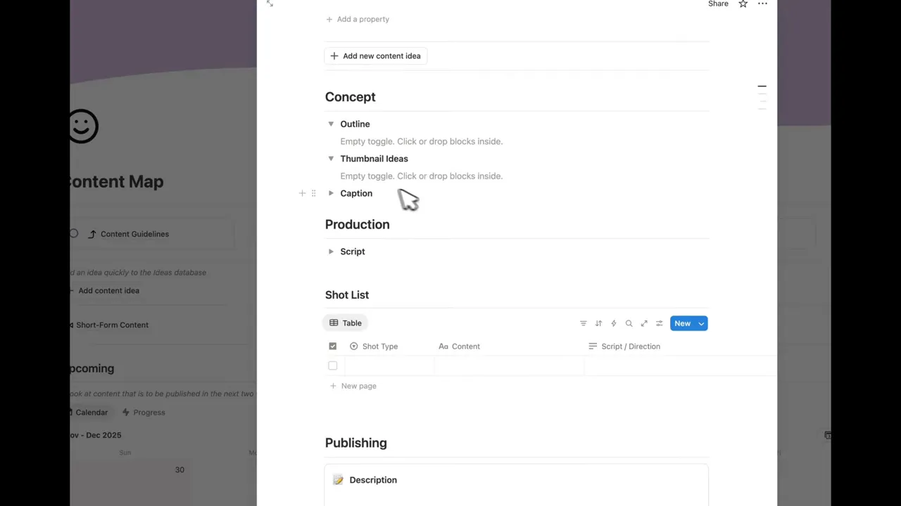901x506 pixels.
Task: Switch to the Table view tab
Action: click(345, 323)
